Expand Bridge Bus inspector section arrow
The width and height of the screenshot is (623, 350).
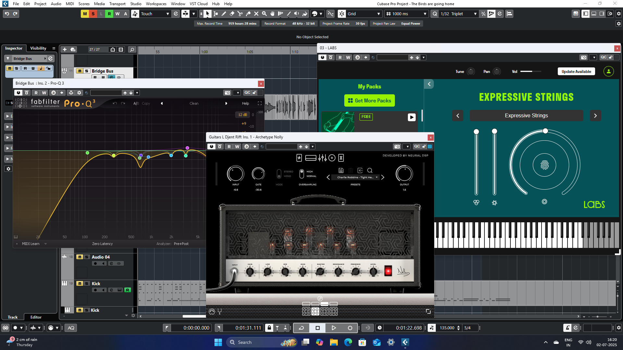[x=8, y=59]
